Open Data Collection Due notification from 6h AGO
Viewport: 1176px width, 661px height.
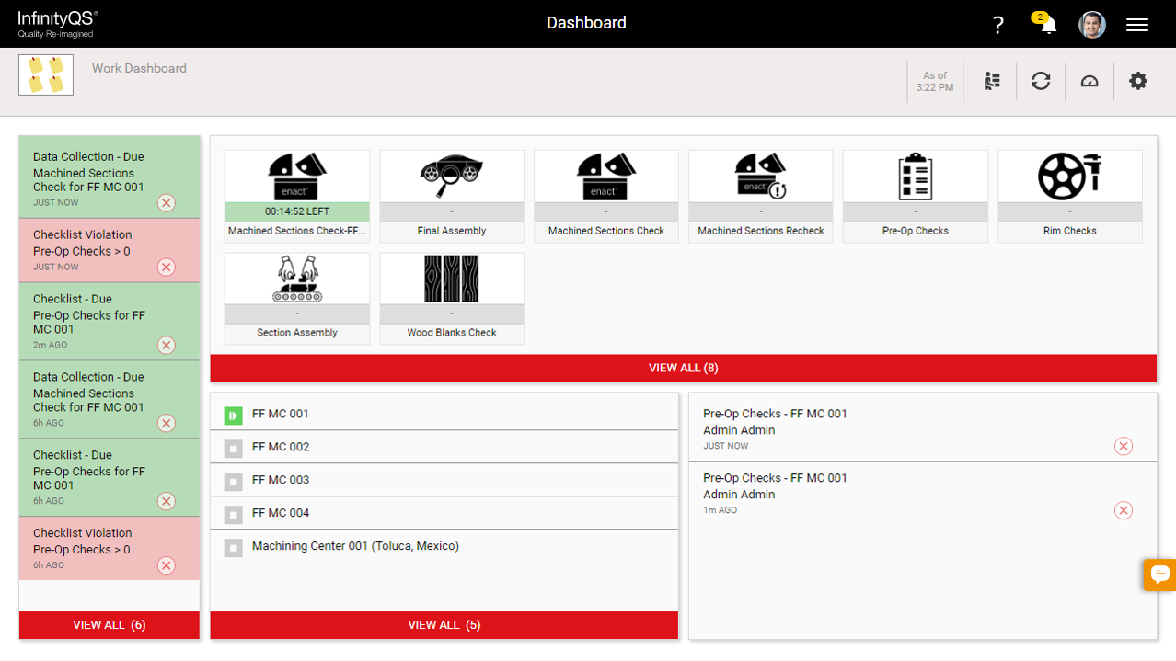(x=110, y=399)
